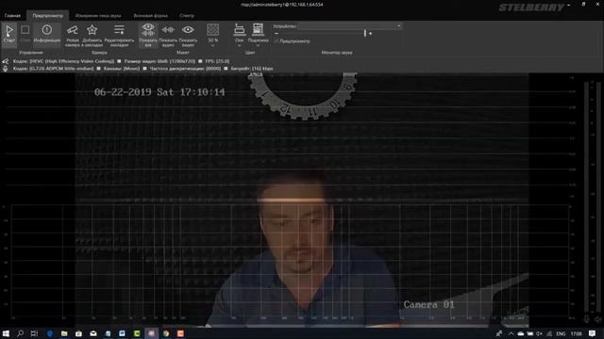Expand the Оси axes color dropdown

pyautogui.click(x=239, y=36)
